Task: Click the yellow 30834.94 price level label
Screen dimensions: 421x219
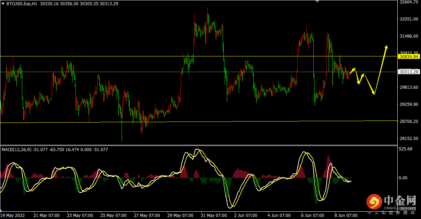Action: coord(409,56)
